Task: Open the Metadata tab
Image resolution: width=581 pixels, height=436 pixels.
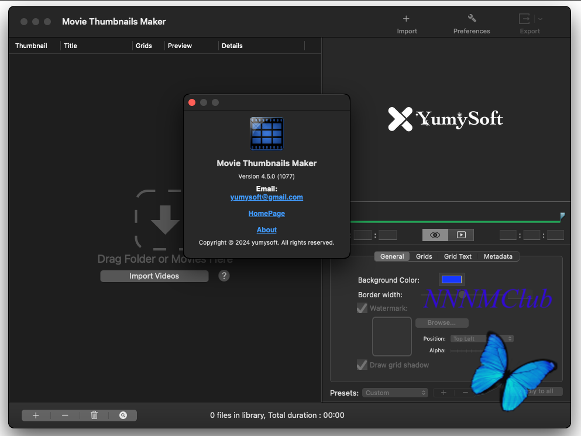Action: 498,256
